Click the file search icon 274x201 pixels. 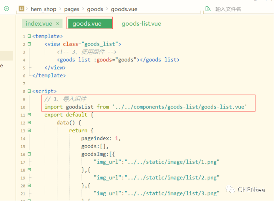pos(208,9)
